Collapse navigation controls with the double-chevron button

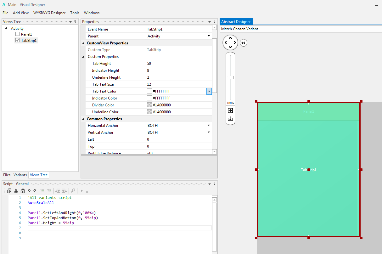[x=244, y=43]
